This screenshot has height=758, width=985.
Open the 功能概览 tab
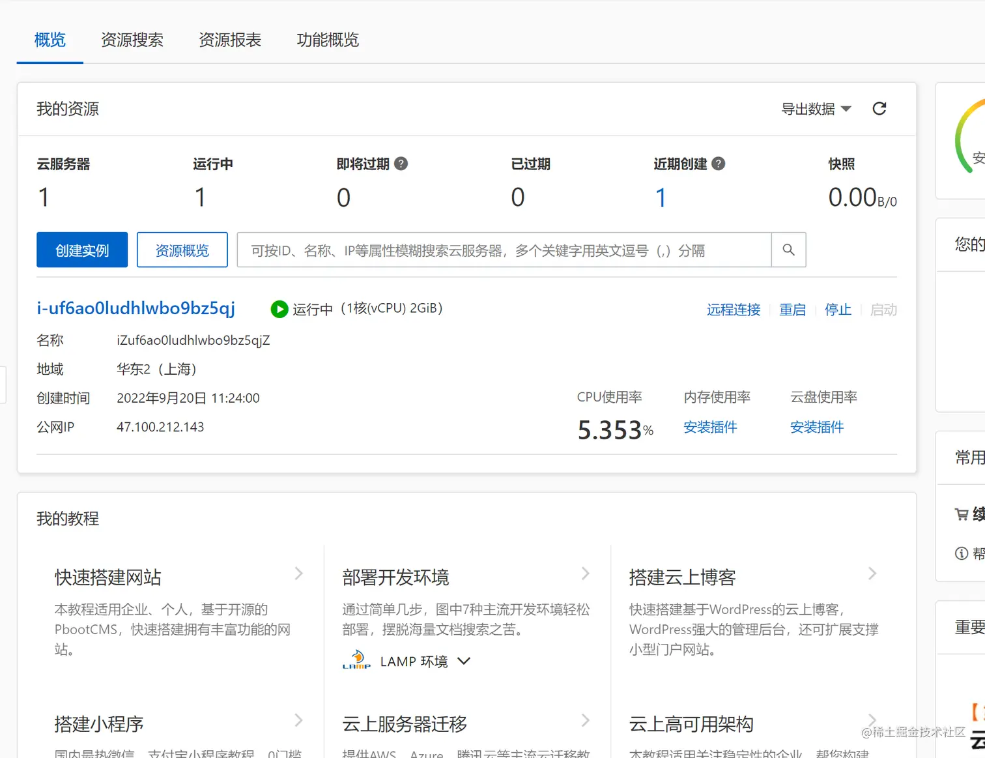328,40
